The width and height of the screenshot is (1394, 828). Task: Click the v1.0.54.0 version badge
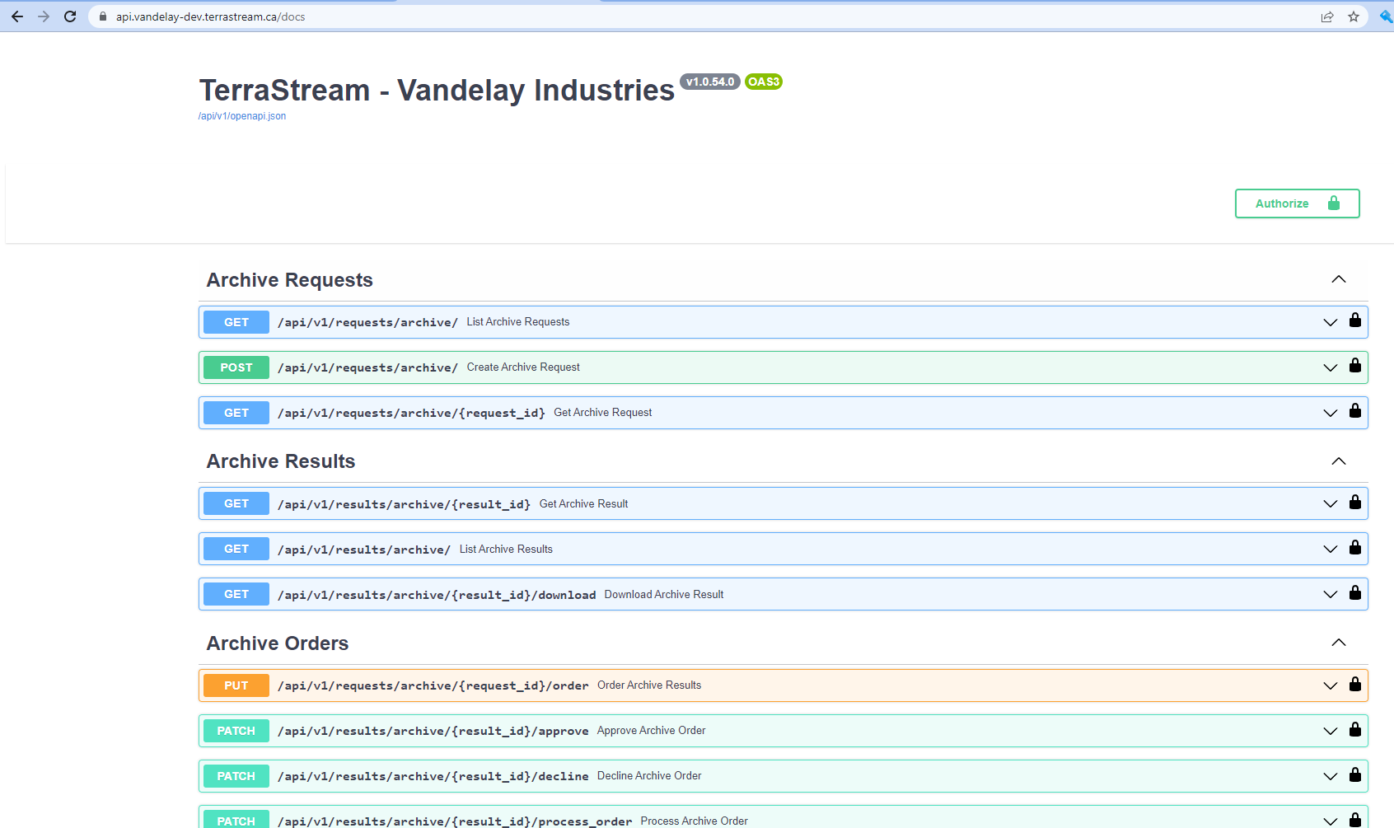[710, 82]
